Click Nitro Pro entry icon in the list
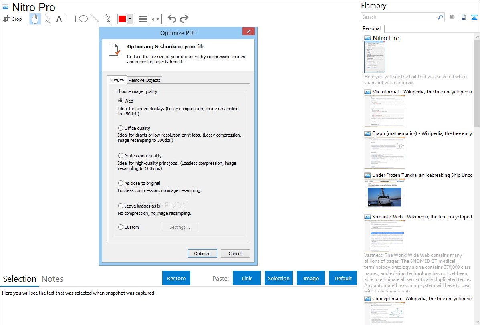The height and width of the screenshot is (325, 480). 367,38
